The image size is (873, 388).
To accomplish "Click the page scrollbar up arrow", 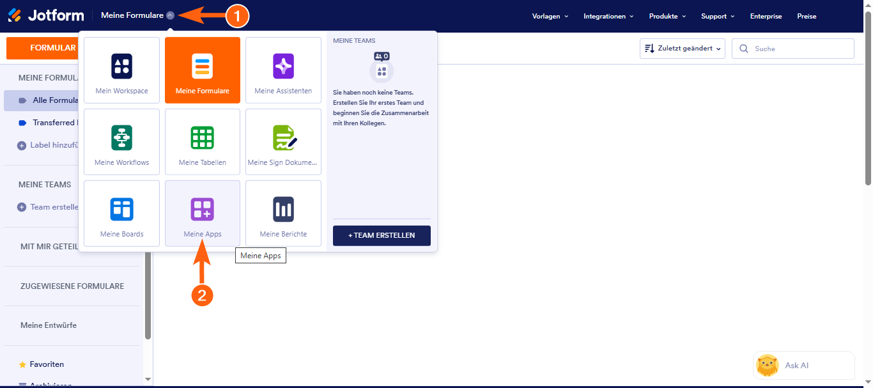I will (869, 4).
